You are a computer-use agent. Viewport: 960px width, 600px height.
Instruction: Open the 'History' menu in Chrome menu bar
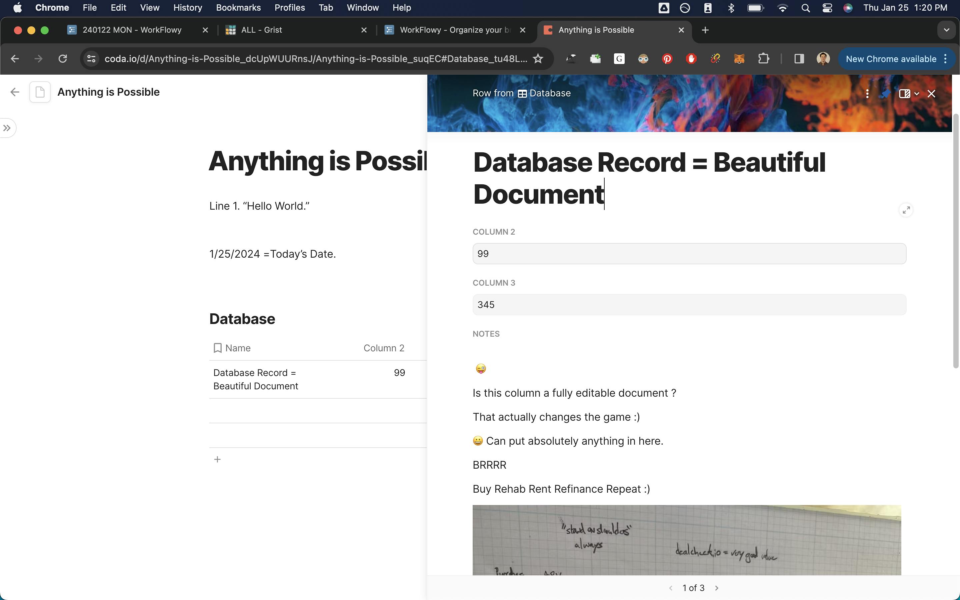(x=187, y=8)
